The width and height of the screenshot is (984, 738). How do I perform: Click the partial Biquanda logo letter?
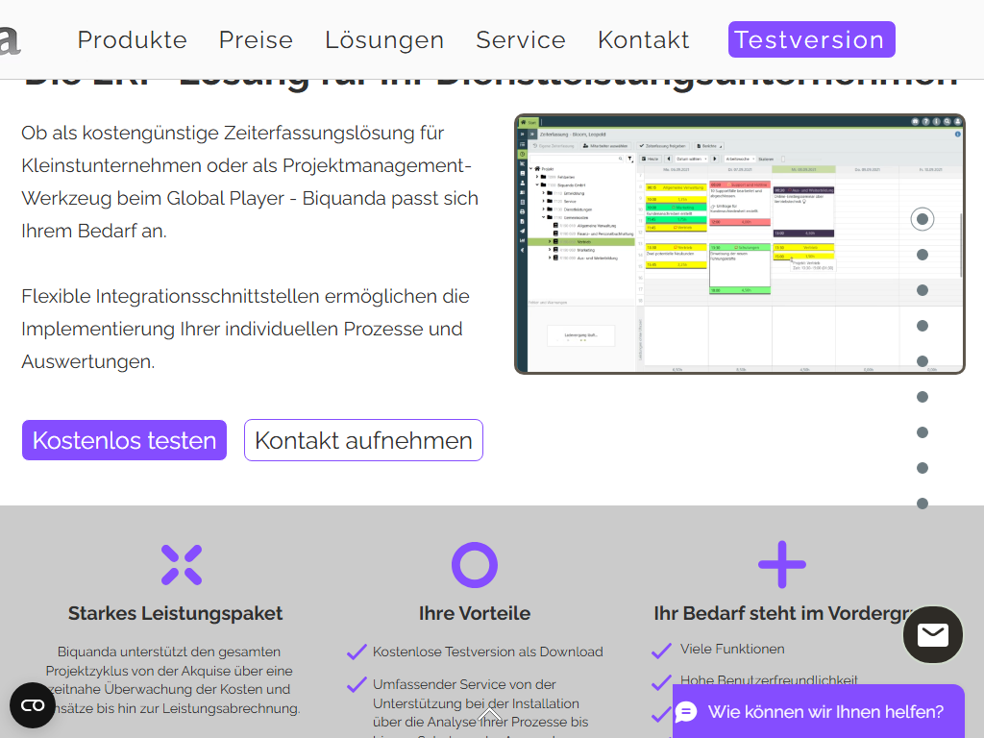10,40
